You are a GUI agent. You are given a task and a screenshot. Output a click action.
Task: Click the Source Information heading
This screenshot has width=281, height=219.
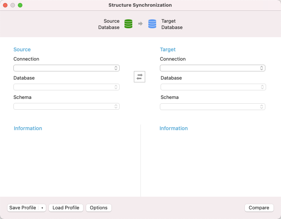point(28,128)
